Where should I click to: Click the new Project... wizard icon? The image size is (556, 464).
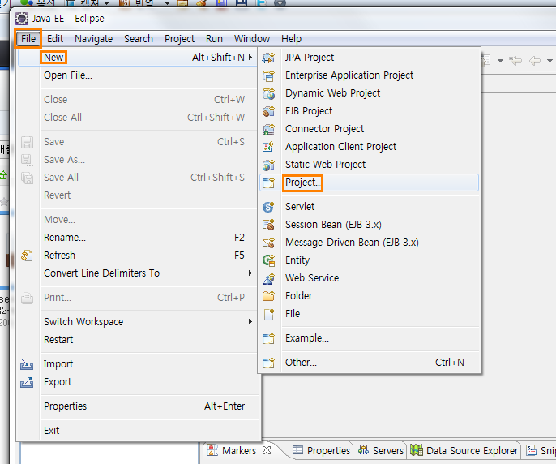pyautogui.click(x=268, y=183)
